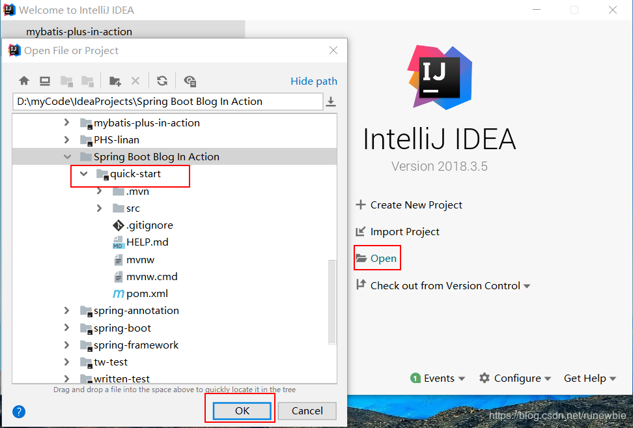Screen dimensions: 633x428
Task: Open recent path history arrow beside path field
Action: 331,102
